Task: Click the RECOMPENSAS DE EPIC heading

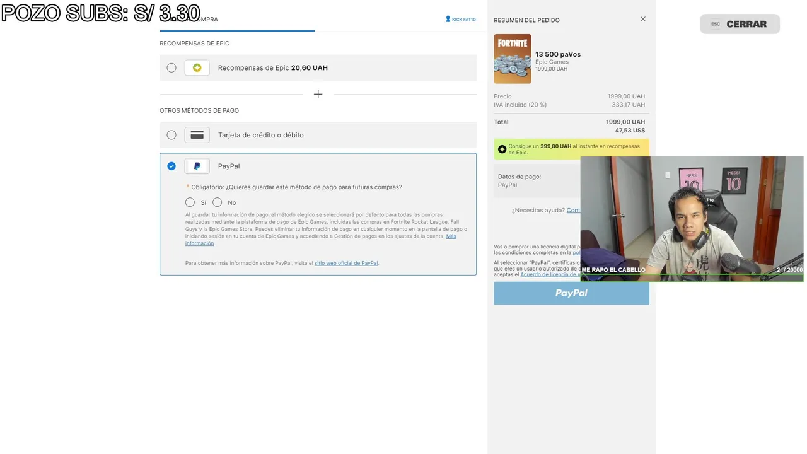Action: tap(194, 44)
